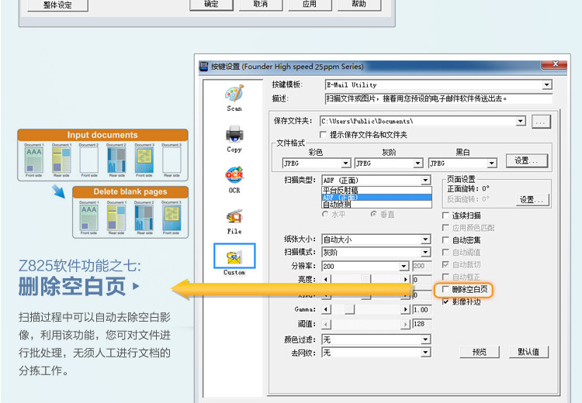Select 平台反射稿 from scan type list

click(x=376, y=190)
